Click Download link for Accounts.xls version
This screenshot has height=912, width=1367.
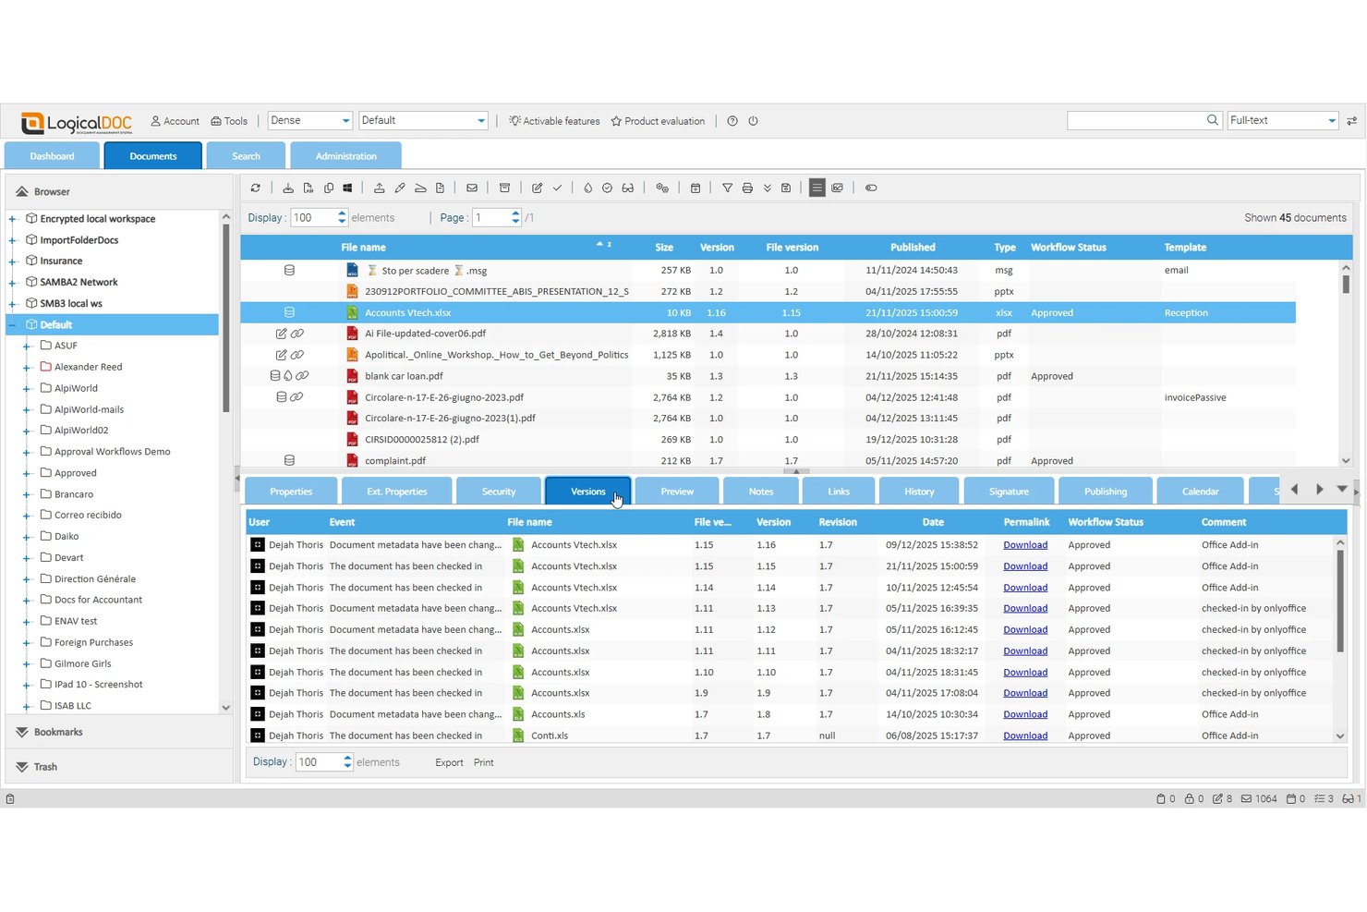(1025, 715)
